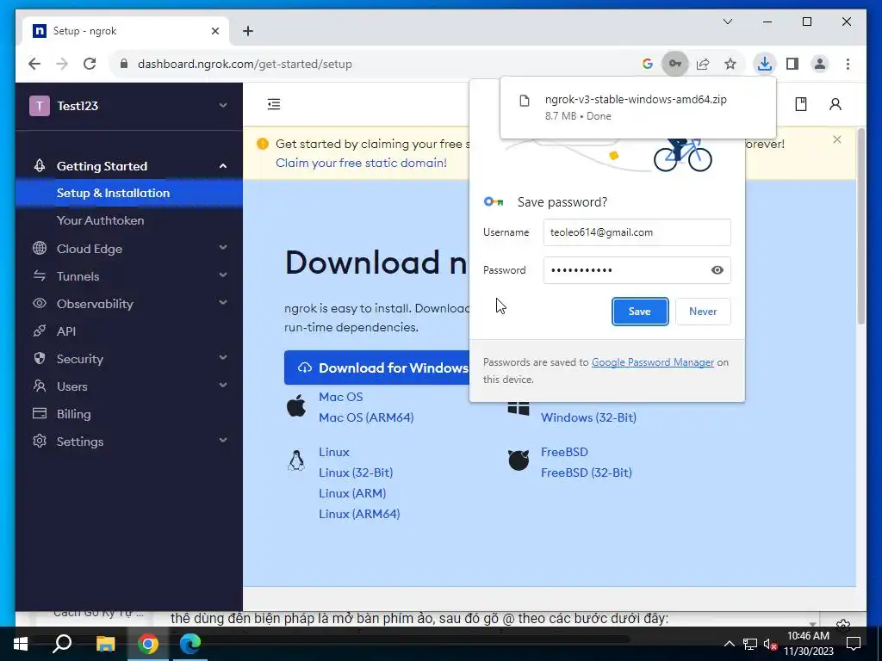Click Never to decline saving password

click(x=703, y=312)
